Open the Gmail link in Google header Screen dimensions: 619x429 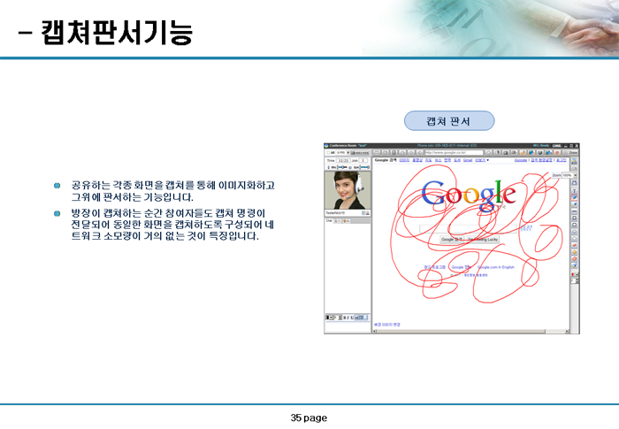coord(468,160)
